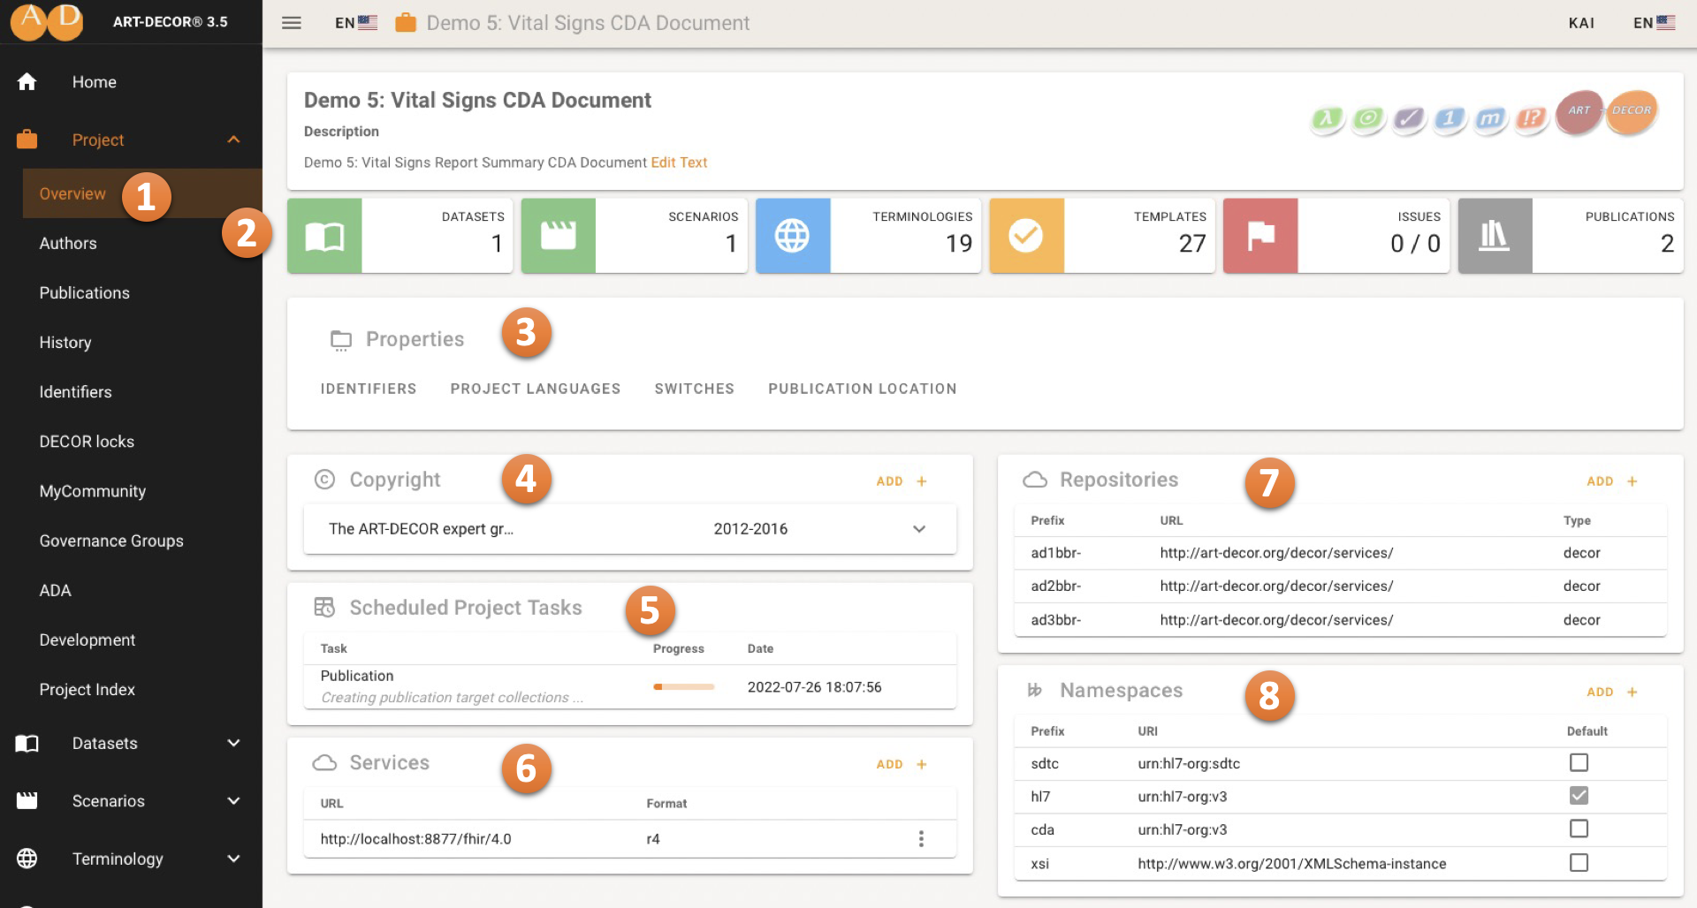Click the Edit Text link in description

pos(679,163)
